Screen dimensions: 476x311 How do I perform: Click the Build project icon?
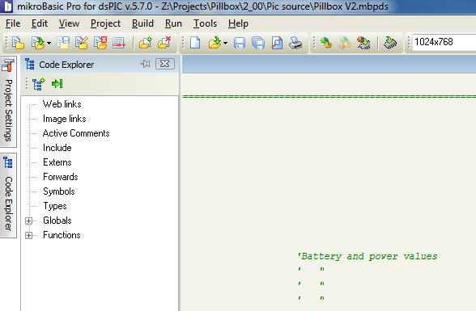tap(326, 43)
